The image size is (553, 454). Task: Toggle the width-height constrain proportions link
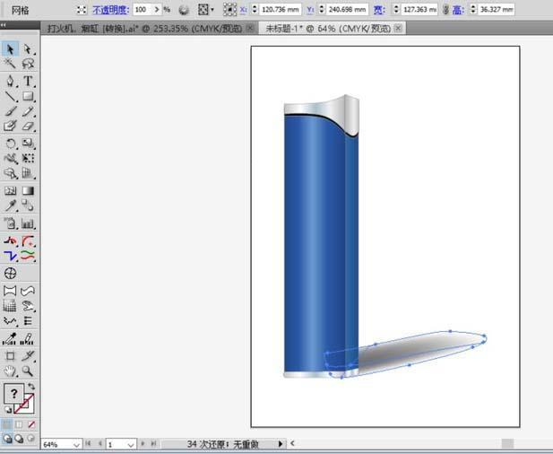point(445,9)
